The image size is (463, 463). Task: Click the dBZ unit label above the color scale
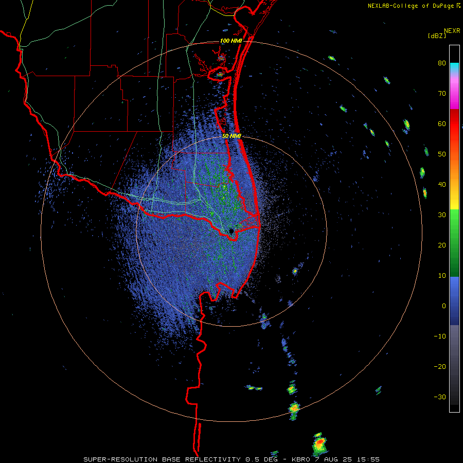click(437, 36)
